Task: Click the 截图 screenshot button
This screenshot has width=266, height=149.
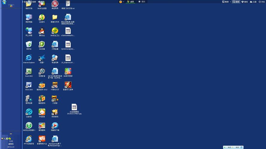Action: coord(236,2)
